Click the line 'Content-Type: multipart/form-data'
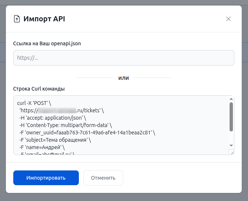 66,125
